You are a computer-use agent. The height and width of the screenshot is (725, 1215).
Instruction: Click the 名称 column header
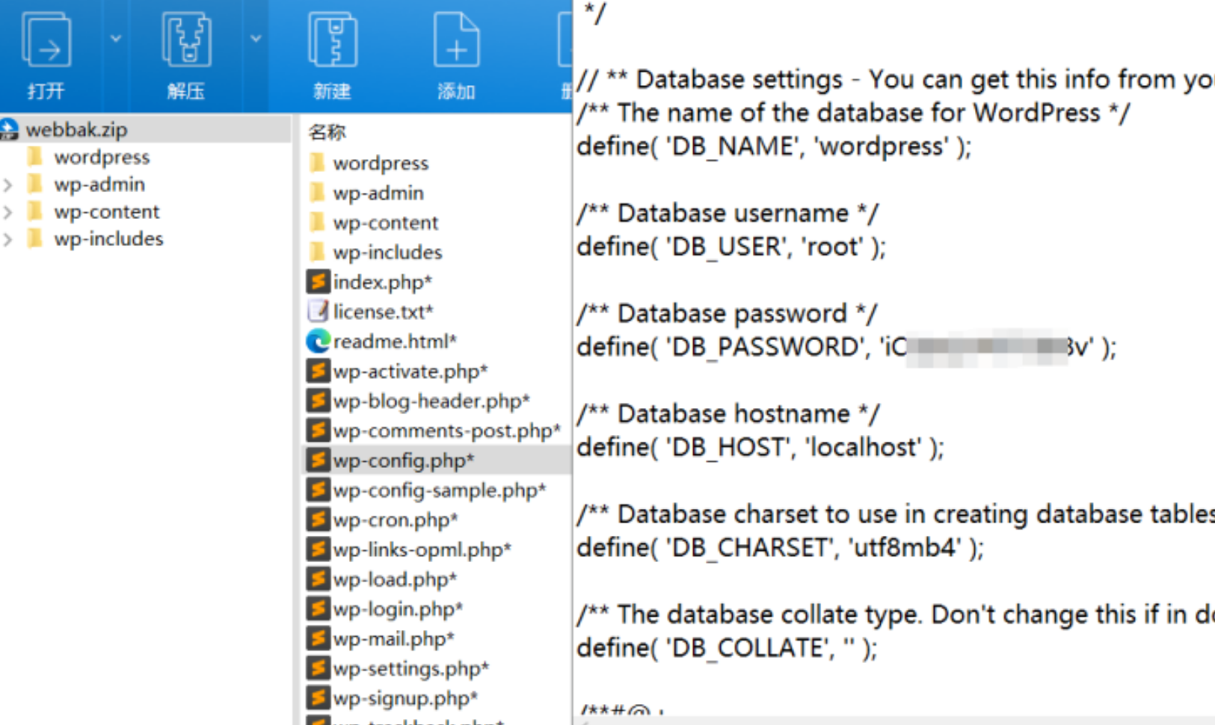pos(327,132)
